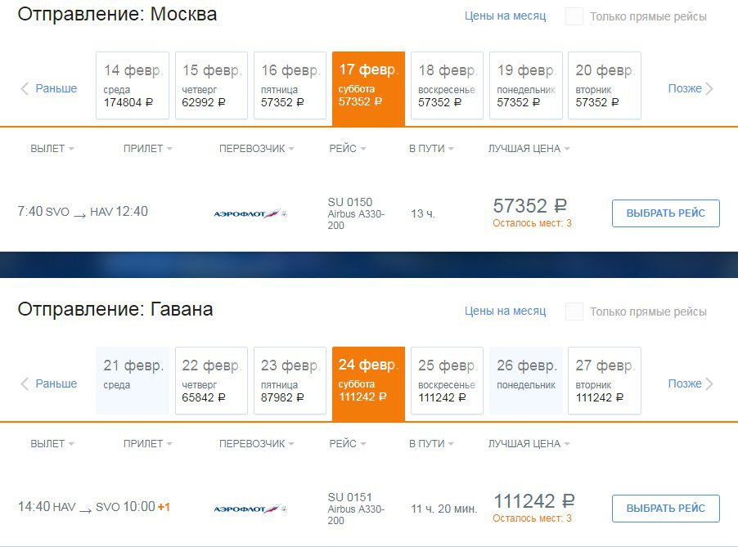Enable direct flights only for Moscow departure

[574, 16]
